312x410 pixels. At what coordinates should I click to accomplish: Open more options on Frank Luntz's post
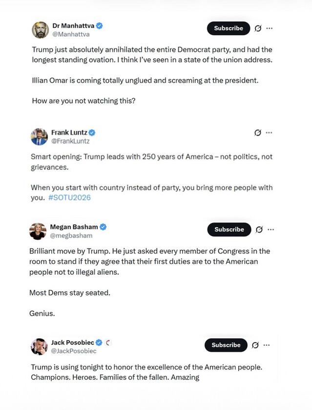click(x=269, y=132)
